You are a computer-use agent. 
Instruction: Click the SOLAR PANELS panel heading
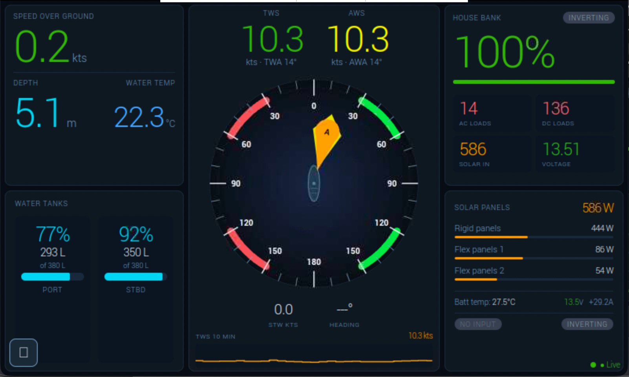(482, 207)
